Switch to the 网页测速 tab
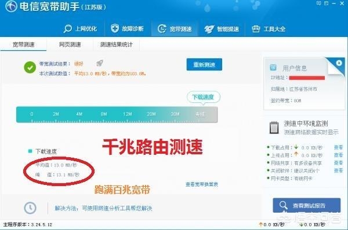Viewport: 348px width, 230px height. (x=70, y=44)
